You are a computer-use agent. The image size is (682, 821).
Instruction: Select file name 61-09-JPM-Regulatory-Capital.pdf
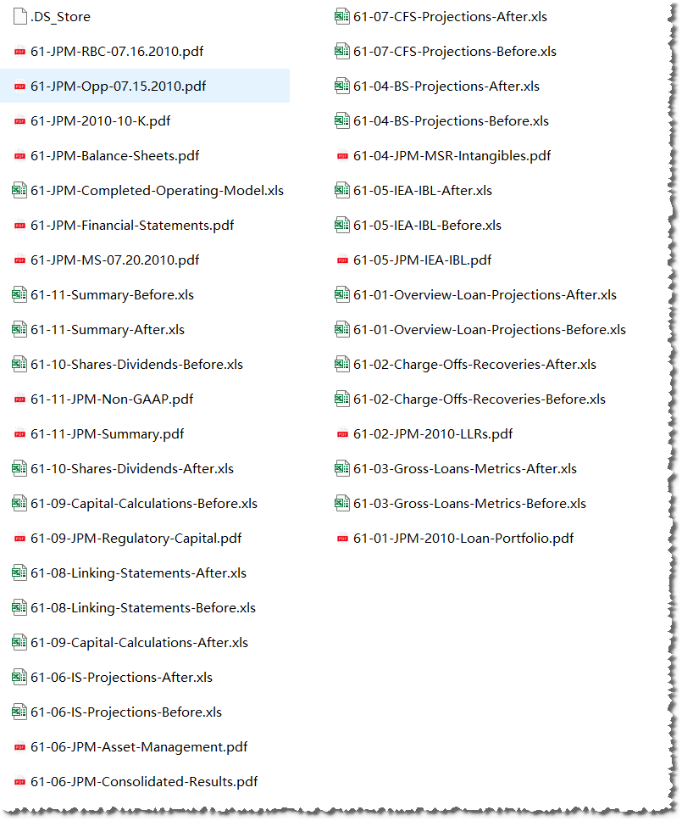[136, 539]
